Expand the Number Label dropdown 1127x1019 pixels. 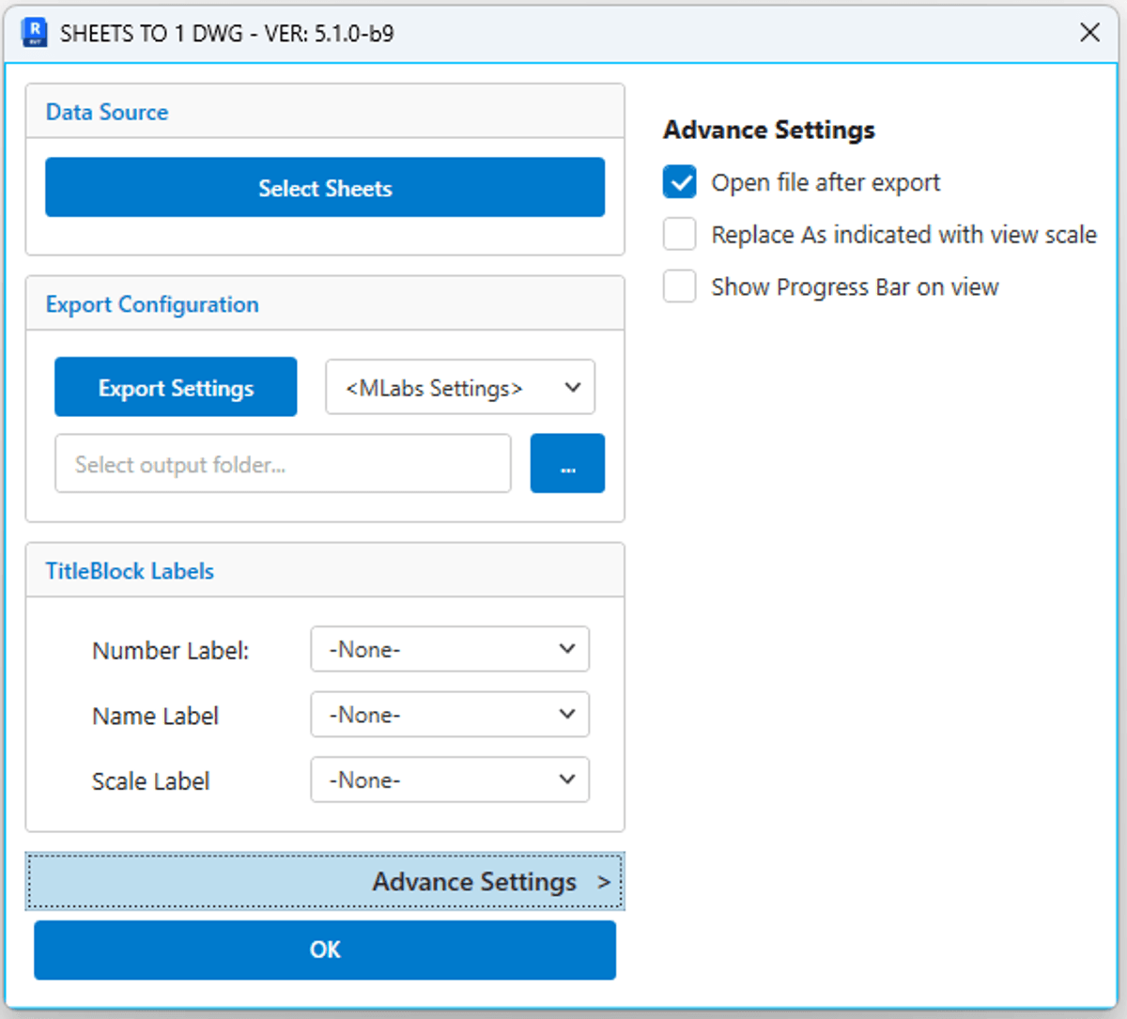click(450, 649)
